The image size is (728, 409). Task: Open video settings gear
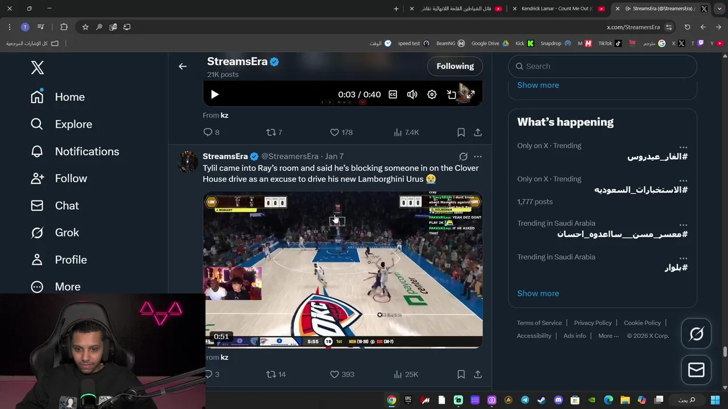pos(432,95)
